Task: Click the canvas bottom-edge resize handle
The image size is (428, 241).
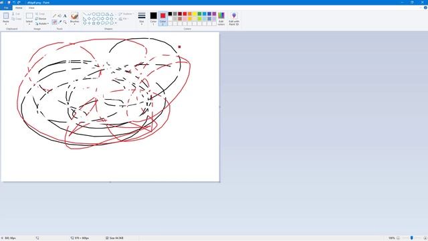Action: tap(110, 182)
